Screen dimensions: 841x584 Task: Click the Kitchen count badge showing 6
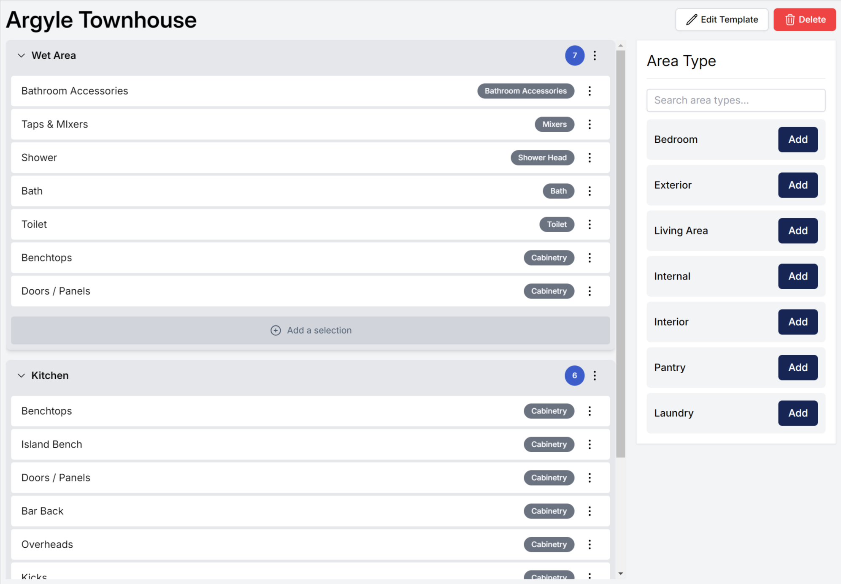[x=574, y=375]
